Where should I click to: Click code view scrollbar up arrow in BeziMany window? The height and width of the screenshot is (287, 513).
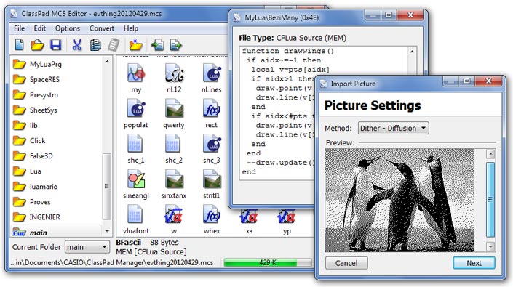[412, 52]
